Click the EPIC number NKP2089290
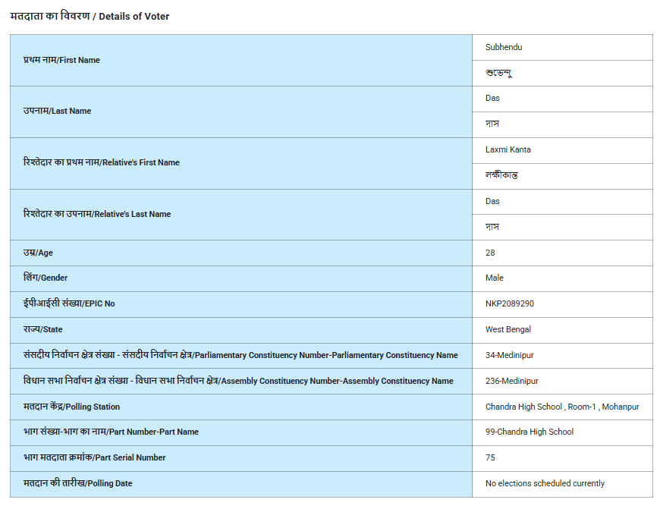 pos(509,303)
